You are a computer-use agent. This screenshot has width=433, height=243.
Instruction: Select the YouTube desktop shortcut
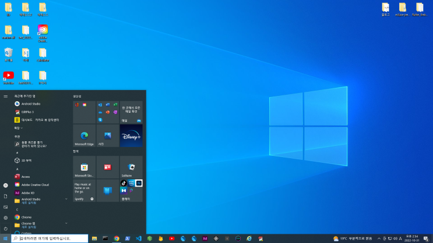(x=9, y=77)
